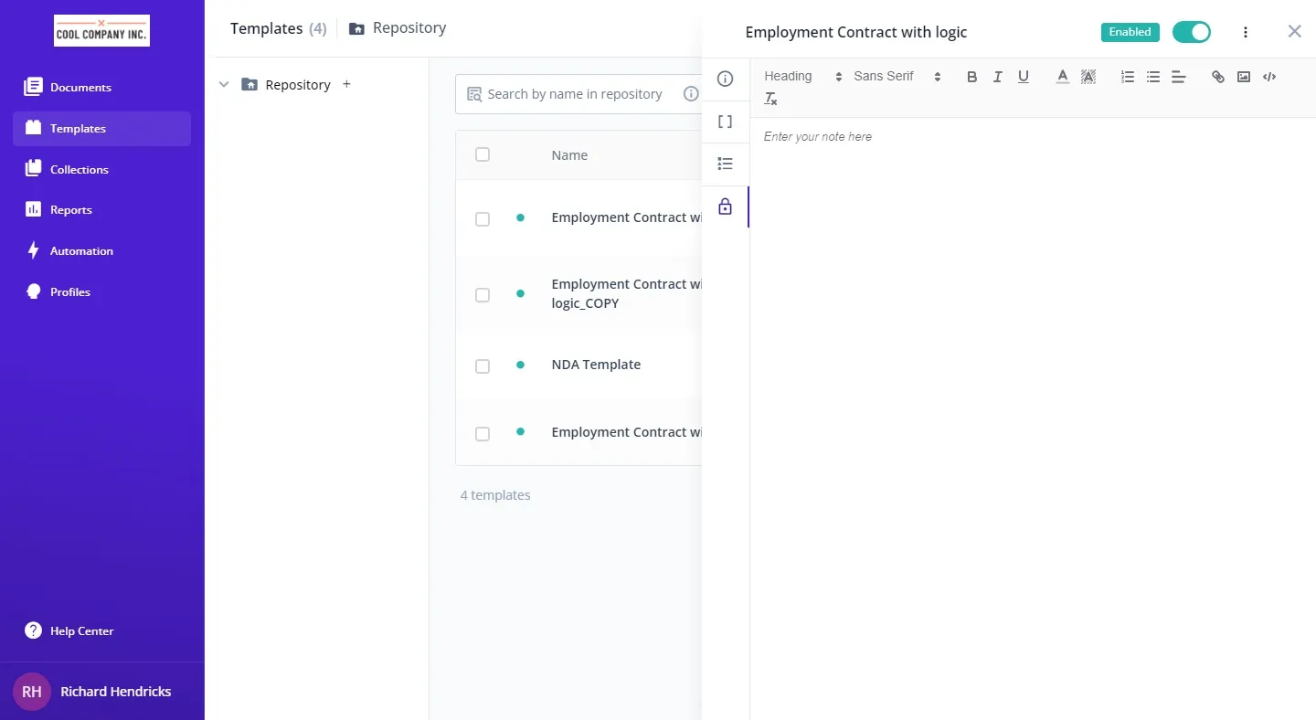1316x720 pixels.
Task: Open the Sans Serif font dropdown
Action: [897, 77]
